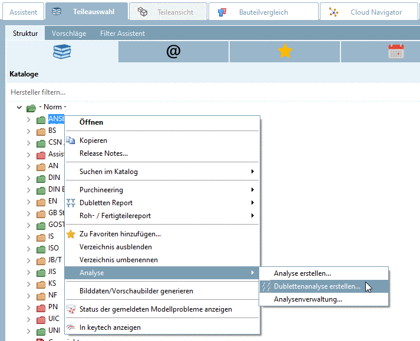Open Purchineering submenu arrow
Image resolution: width=420 pixels, height=341 pixels.
pyautogui.click(x=252, y=189)
